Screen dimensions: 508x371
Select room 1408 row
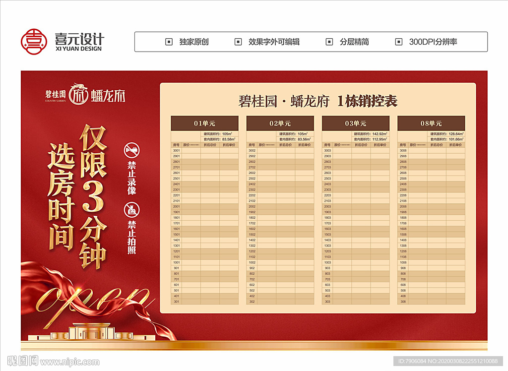point(431,240)
